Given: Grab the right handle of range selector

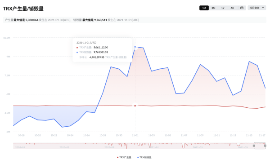Looking at the screenshot, I should point(265,146).
